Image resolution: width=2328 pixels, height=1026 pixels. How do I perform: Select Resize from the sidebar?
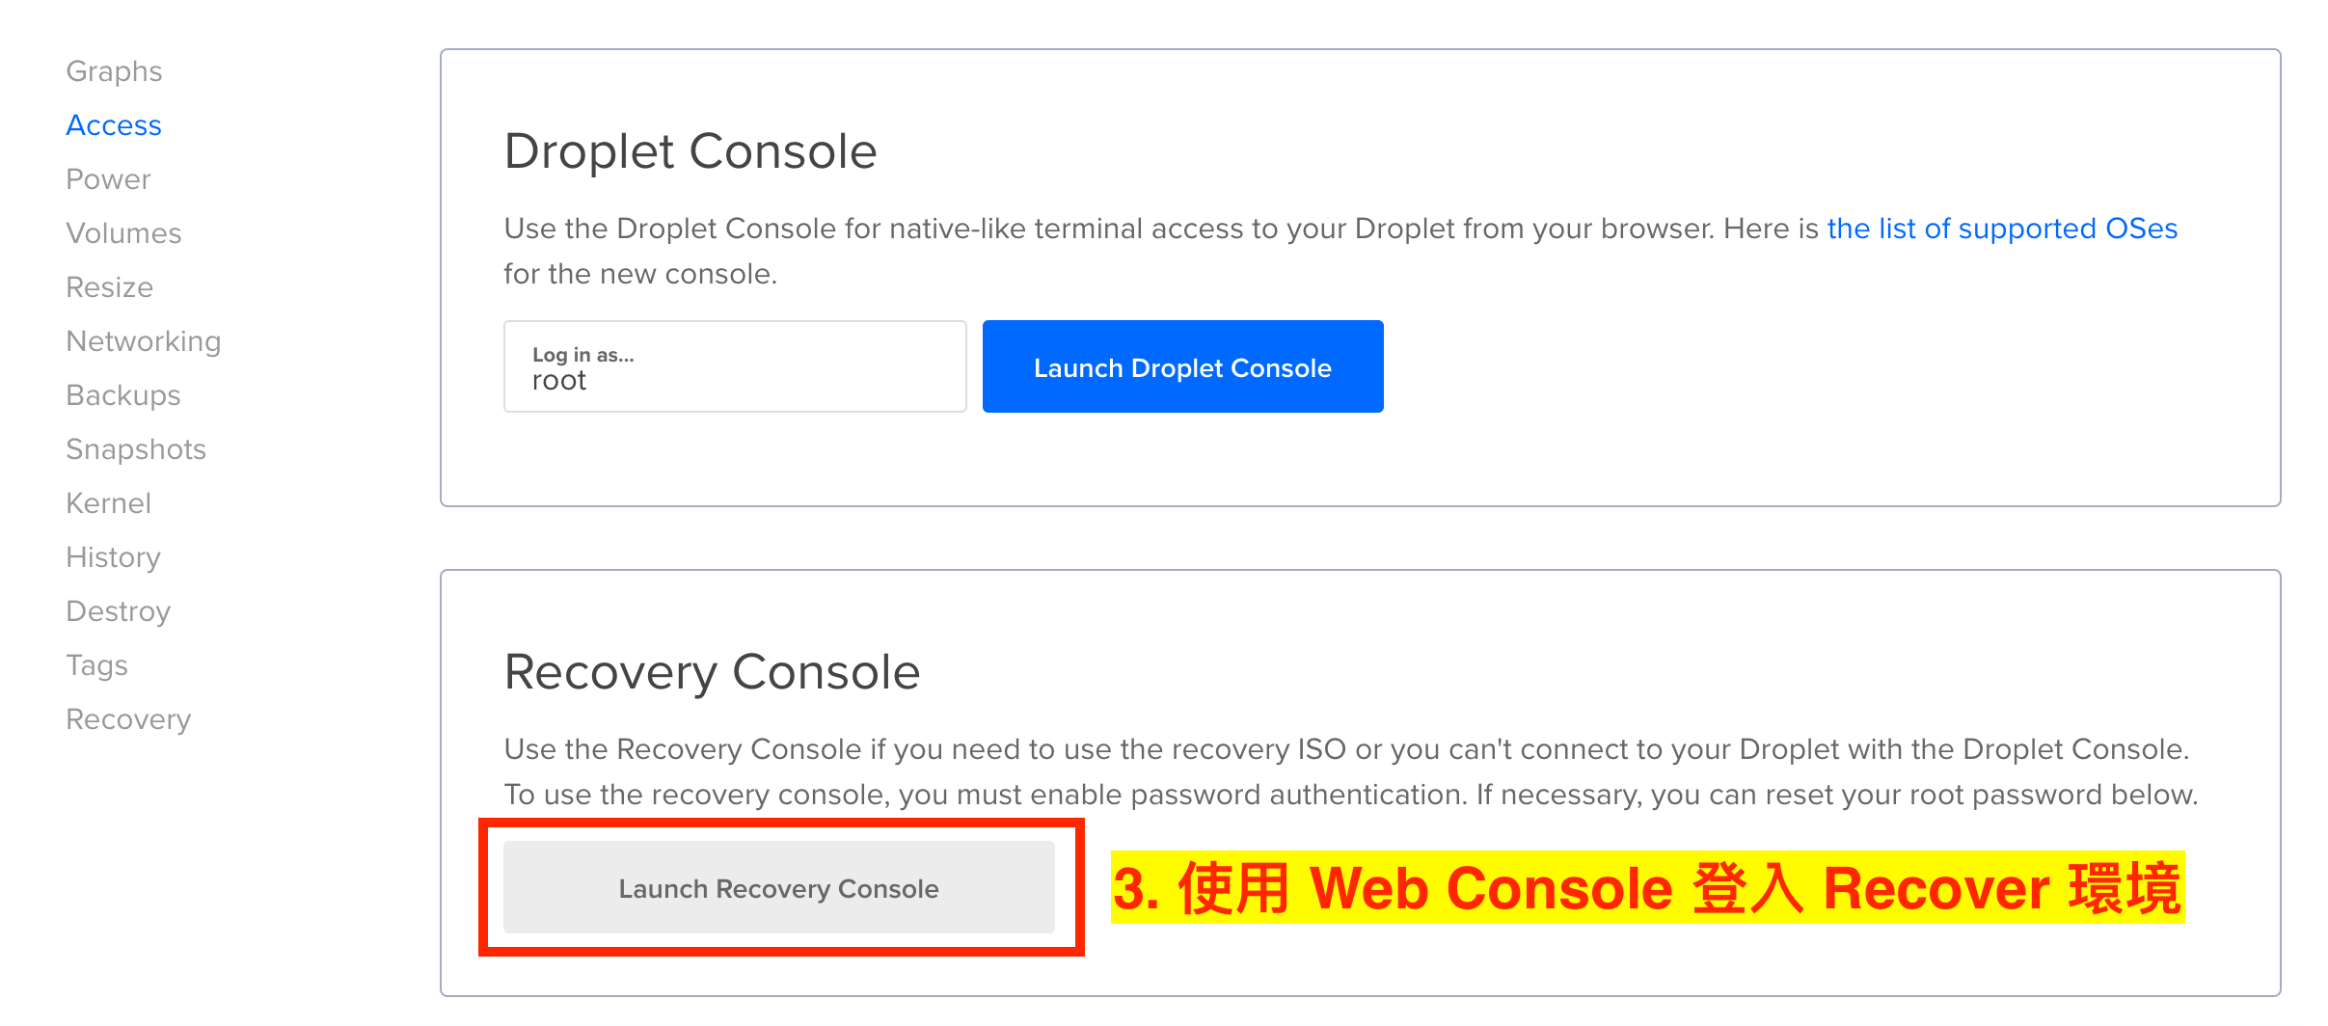109,287
